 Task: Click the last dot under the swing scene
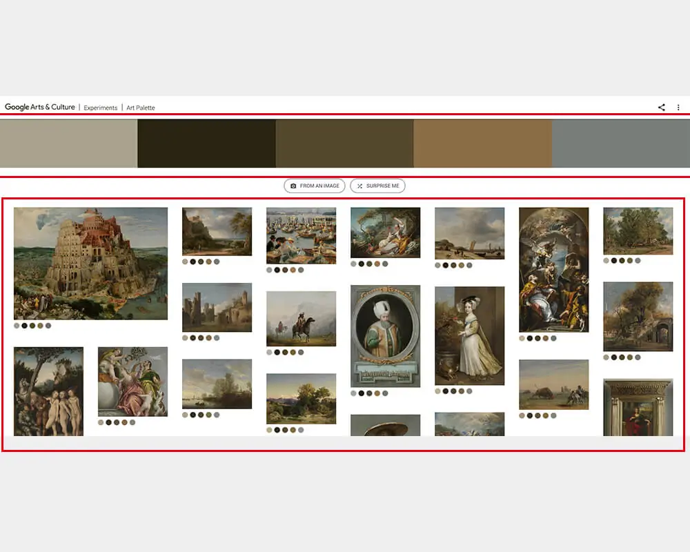[385, 264]
